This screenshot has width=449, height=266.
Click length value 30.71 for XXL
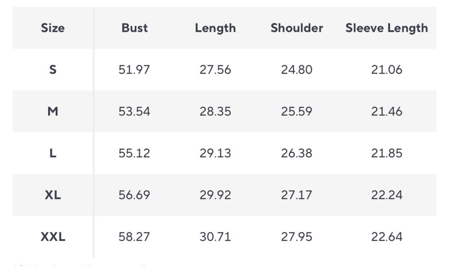pos(215,237)
